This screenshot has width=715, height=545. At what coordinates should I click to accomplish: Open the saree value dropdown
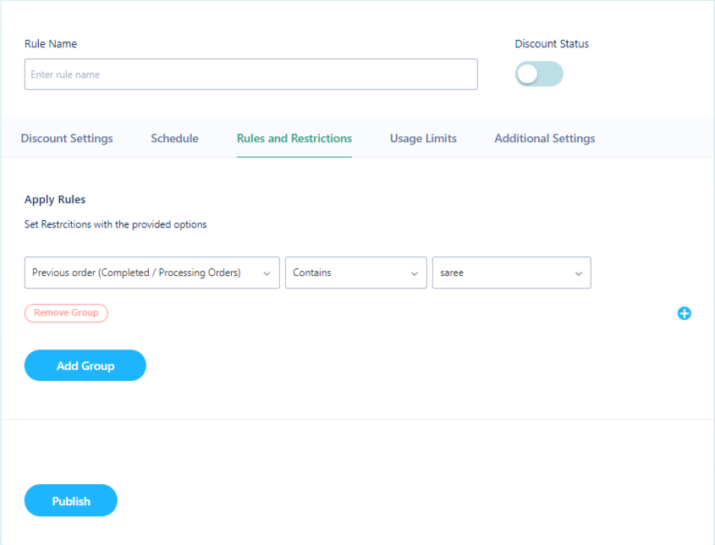(x=512, y=272)
